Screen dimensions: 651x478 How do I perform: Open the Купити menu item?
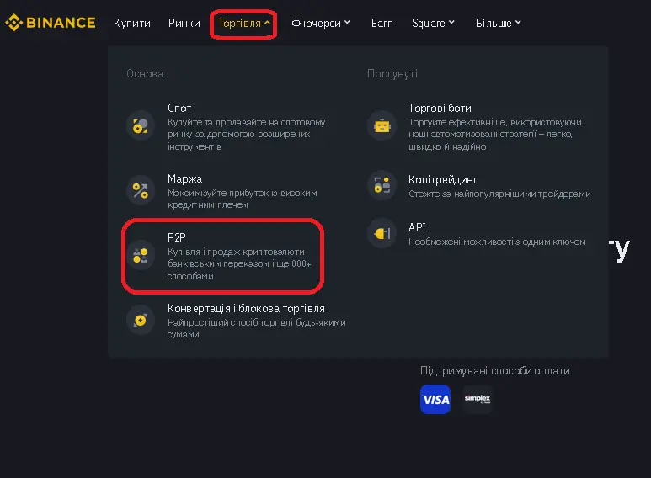[x=132, y=24]
